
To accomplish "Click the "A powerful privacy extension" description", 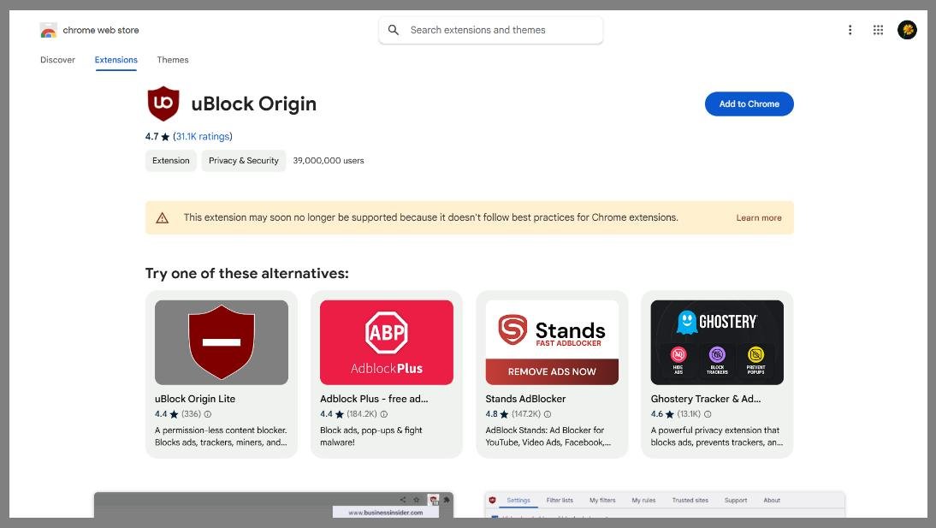I will click(x=716, y=436).
